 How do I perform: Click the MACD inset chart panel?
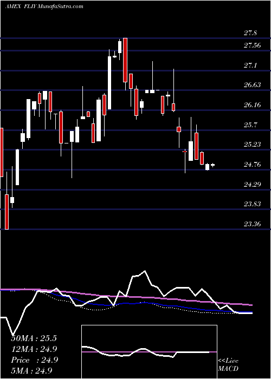(149, 352)
